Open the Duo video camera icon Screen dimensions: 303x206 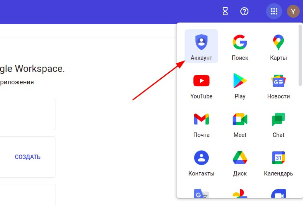click(278, 194)
